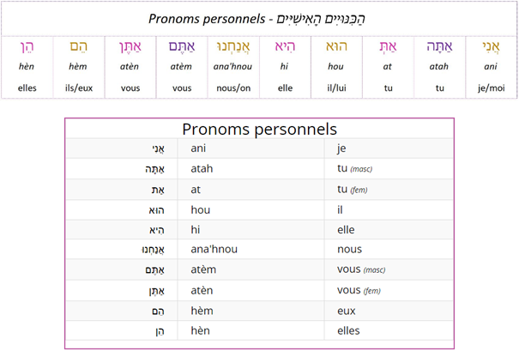Click the Hebrew title 'Pronoms personnels' header at top
This screenshot has height=351, width=519.
point(259,17)
